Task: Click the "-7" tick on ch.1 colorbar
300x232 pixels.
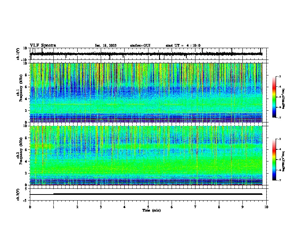Action: coord(280,118)
